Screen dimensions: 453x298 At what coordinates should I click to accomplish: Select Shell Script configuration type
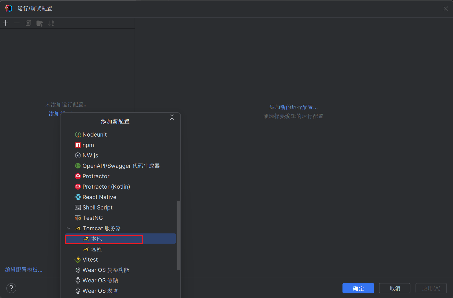point(97,208)
